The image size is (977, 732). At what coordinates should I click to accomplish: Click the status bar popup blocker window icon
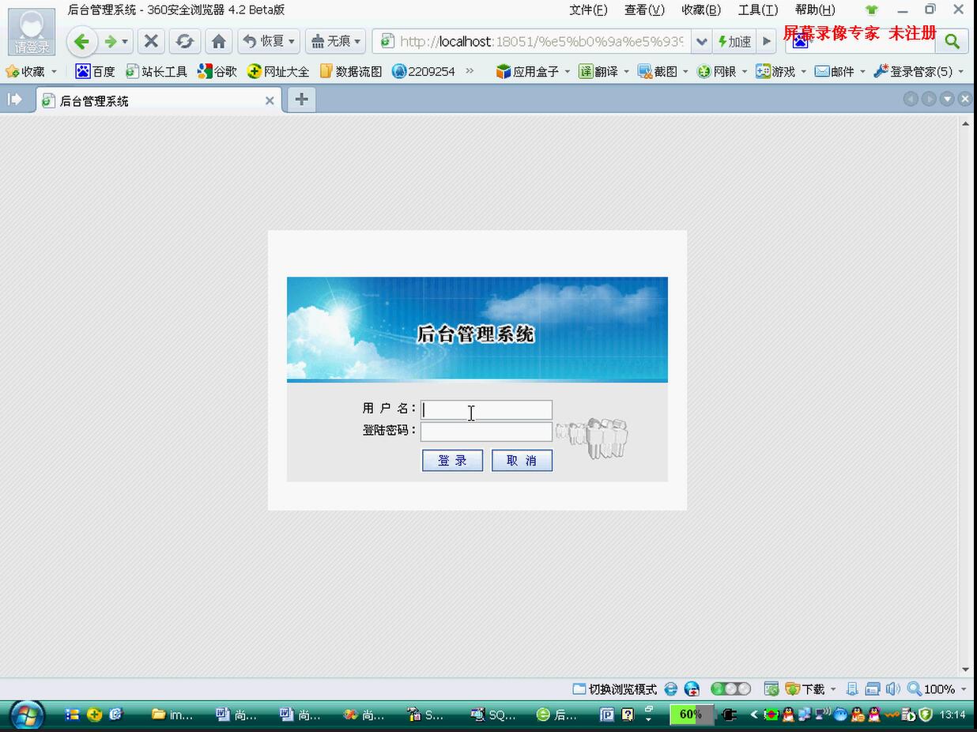(873, 689)
